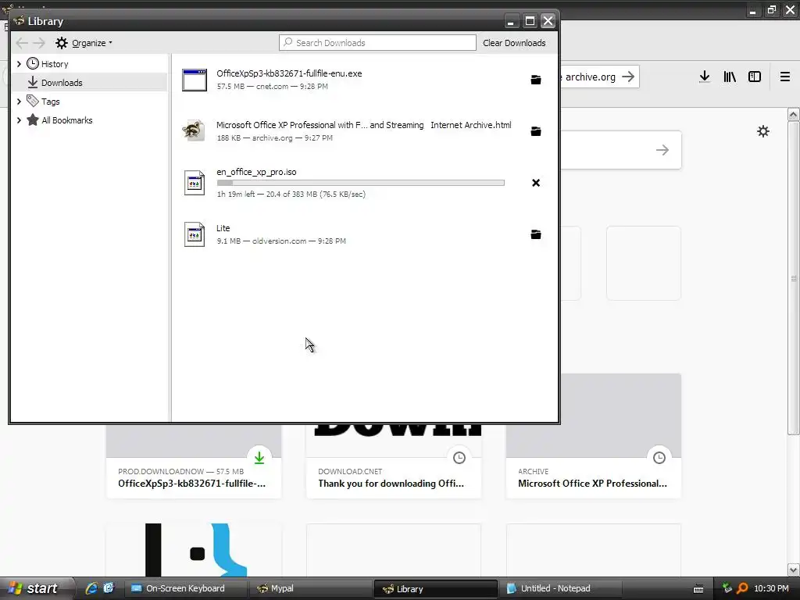The image size is (800, 600).
Task: Click the en_office_xp_pro.iso progress bar
Action: [361, 183]
